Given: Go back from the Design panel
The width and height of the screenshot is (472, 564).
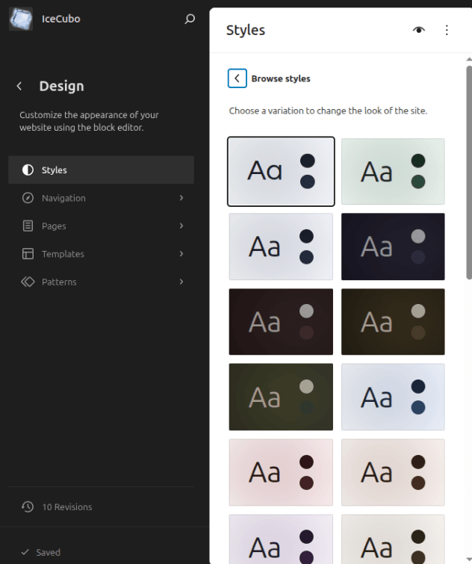Looking at the screenshot, I should [19, 86].
